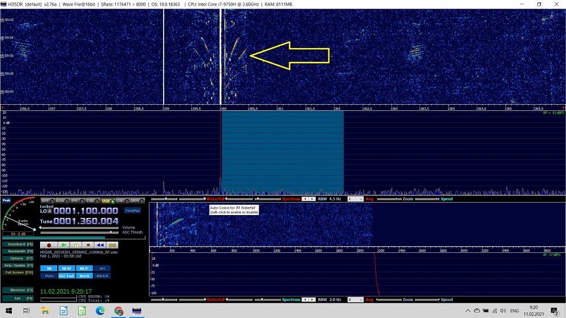The width and height of the screenshot is (566, 318).
Task: Open HDSDR from the Windows taskbar
Action: (x=136, y=311)
